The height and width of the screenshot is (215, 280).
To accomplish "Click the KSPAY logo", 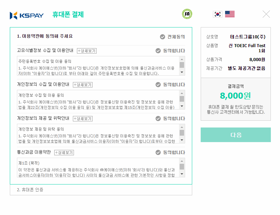I will [x=26, y=15].
